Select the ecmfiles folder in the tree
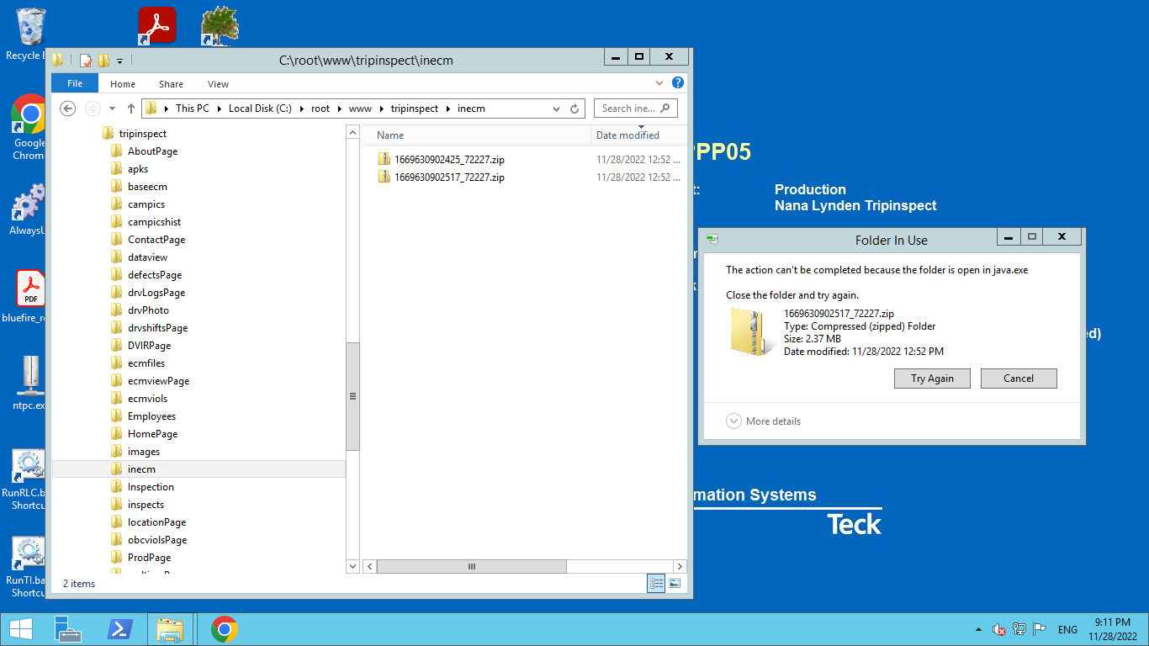Screen dimensions: 1149x646 [146, 363]
